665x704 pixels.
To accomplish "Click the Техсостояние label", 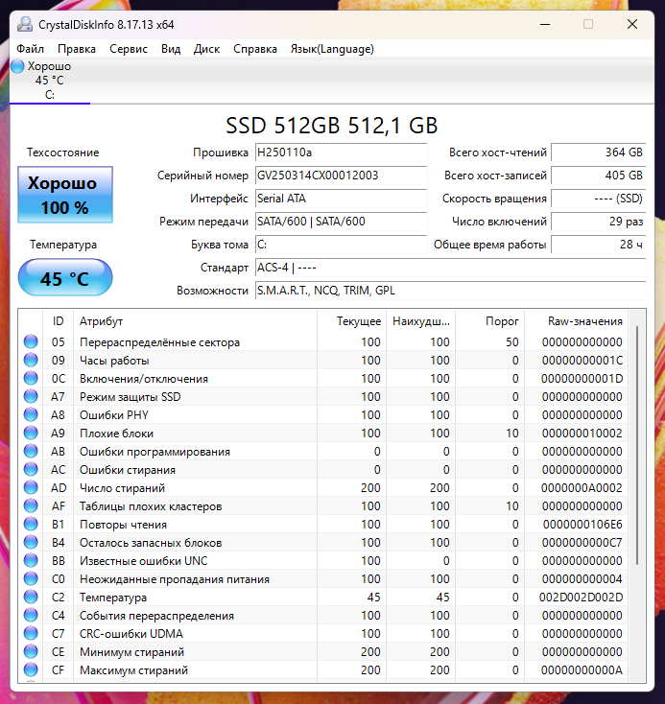I will pyautogui.click(x=63, y=153).
